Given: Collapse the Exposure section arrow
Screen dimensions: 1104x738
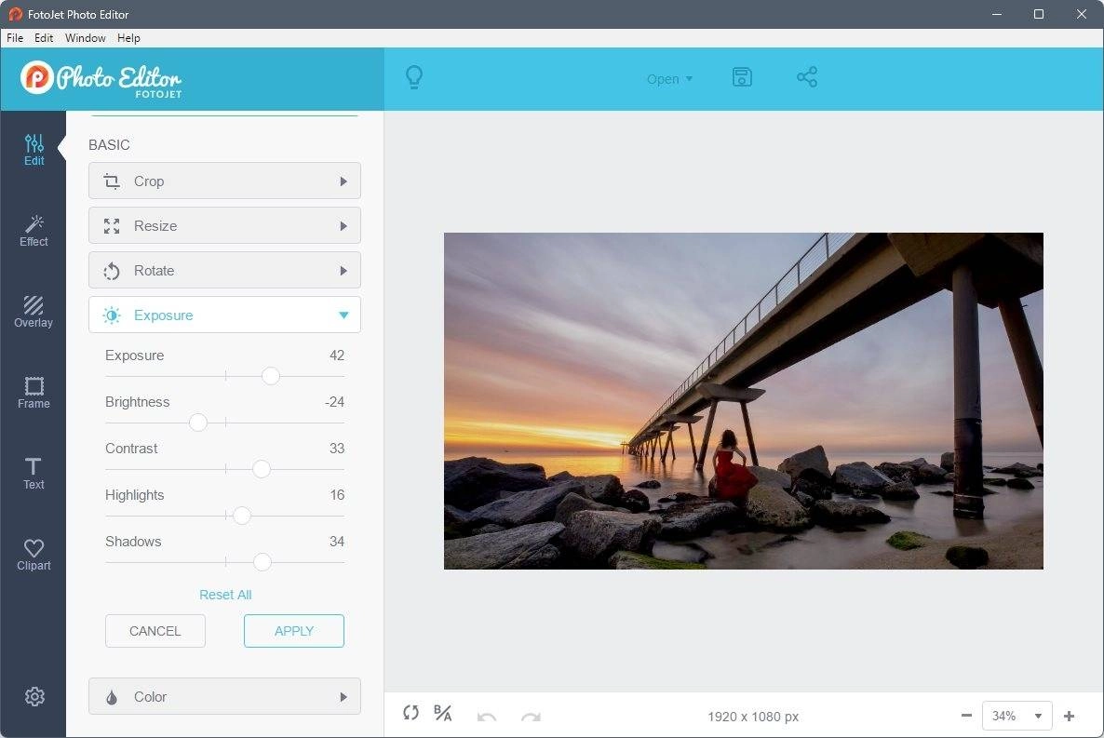Looking at the screenshot, I should click(343, 315).
